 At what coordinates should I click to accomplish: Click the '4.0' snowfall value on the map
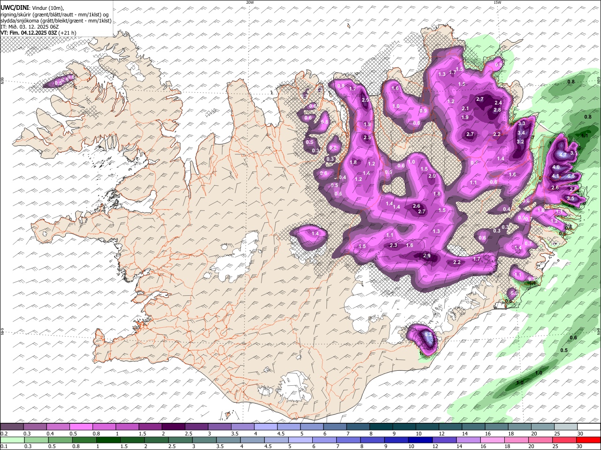pyautogui.click(x=556, y=167)
